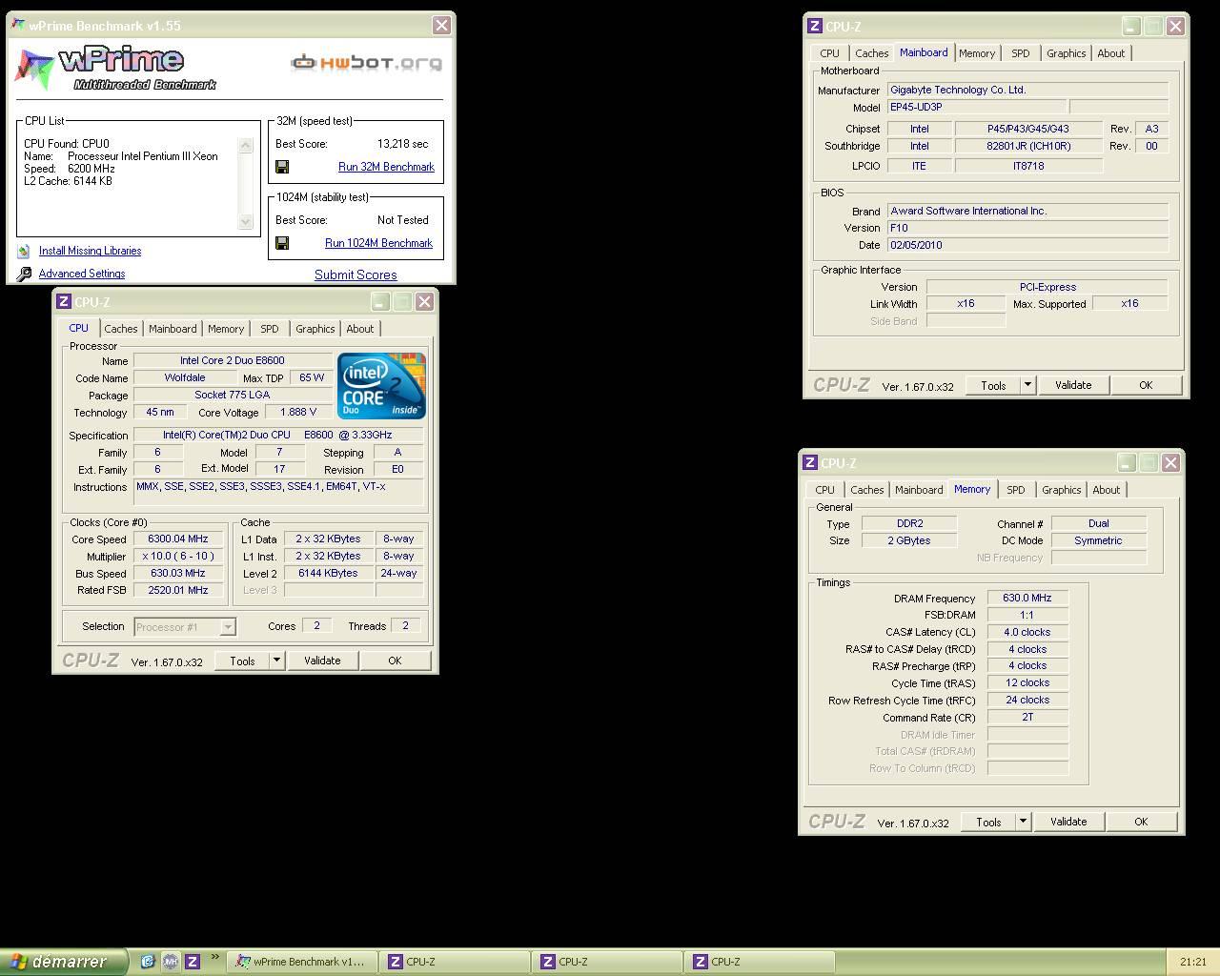Open the SPD tab in the CPU tab window
The image size is (1220, 976).
click(x=270, y=329)
